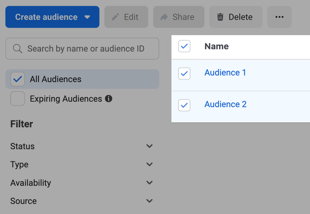Image resolution: width=310 pixels, height=214 pixels.
Task: Click the info icon next to Expiring Audiences
Action: [109, 99]
